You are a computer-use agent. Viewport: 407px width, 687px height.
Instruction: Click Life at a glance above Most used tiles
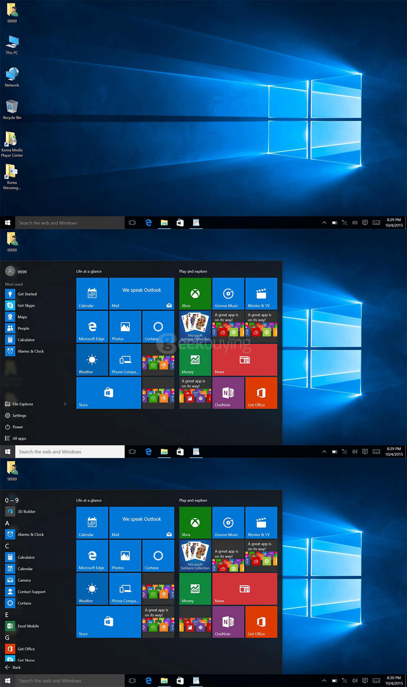click(89, 271)
